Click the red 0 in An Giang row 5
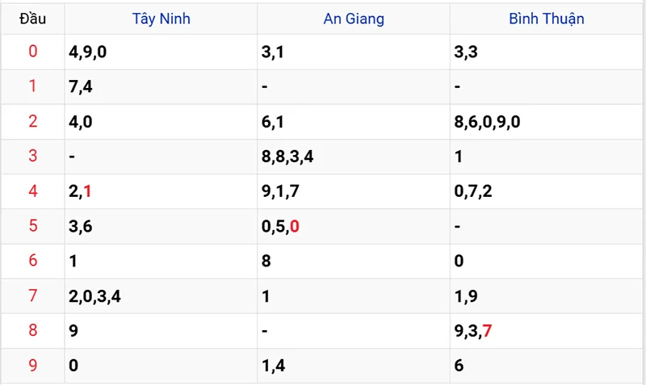The width and height of the screenshot is (646, 385). [x=294, y=227]
